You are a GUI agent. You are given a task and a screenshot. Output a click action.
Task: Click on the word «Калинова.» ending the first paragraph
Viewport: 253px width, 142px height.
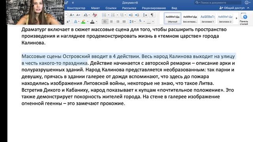[34, 43]
